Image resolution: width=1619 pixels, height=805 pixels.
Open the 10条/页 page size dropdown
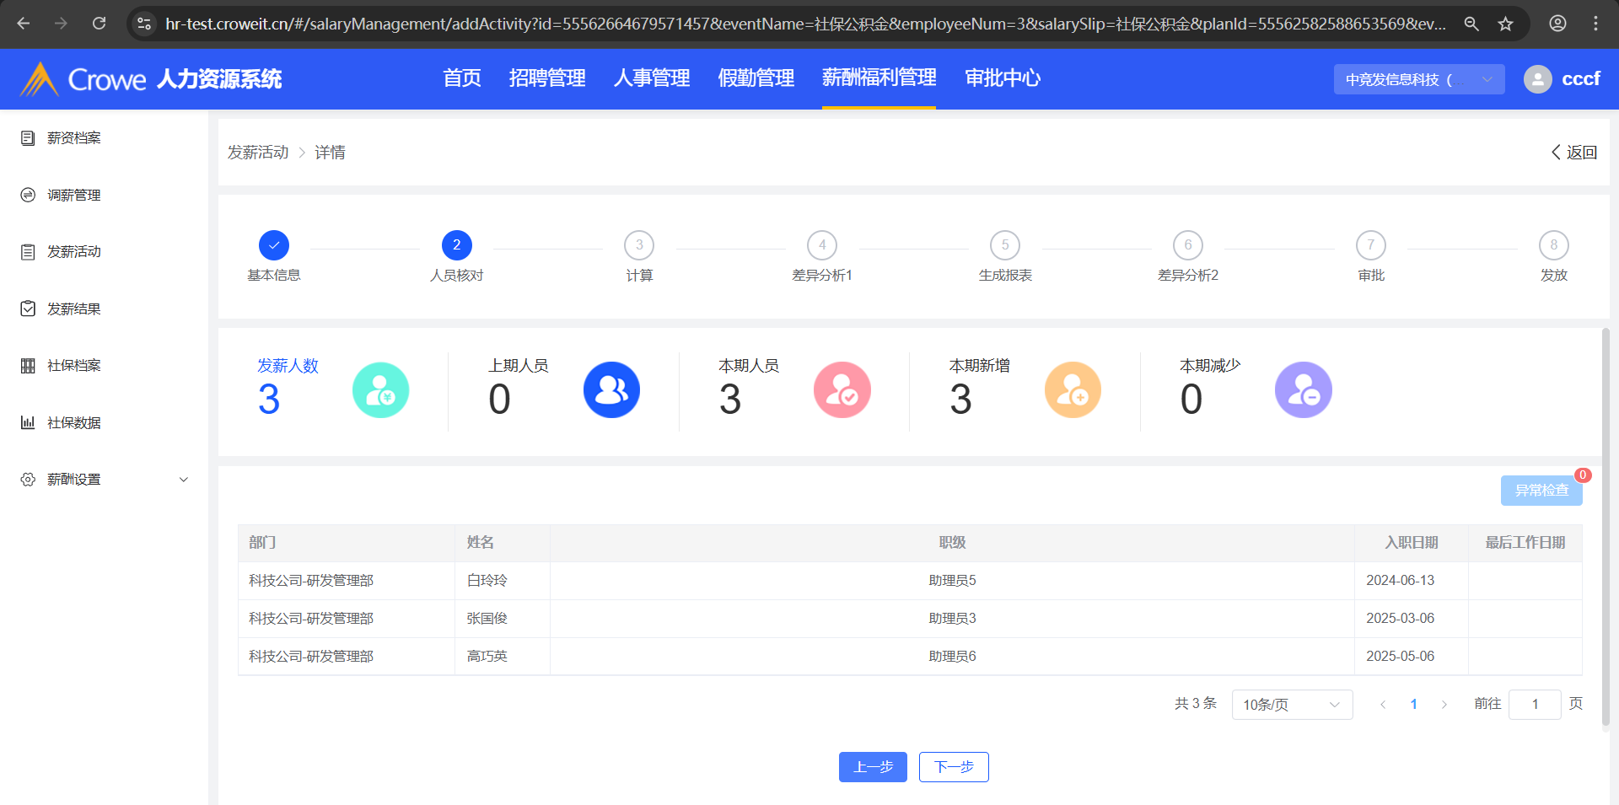1291,705
